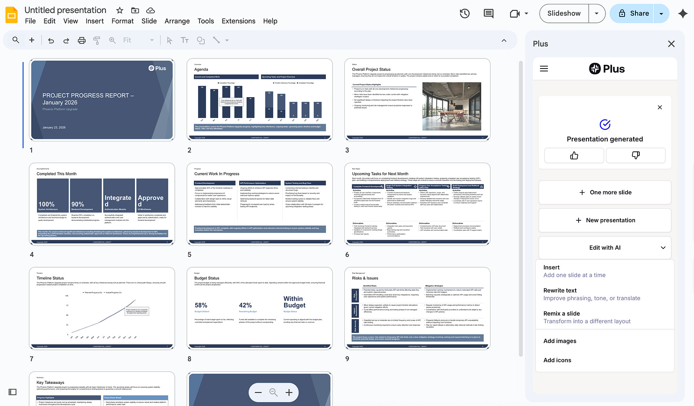Choose Add icons option
694x406 pixels.
[x=605, y=360]
